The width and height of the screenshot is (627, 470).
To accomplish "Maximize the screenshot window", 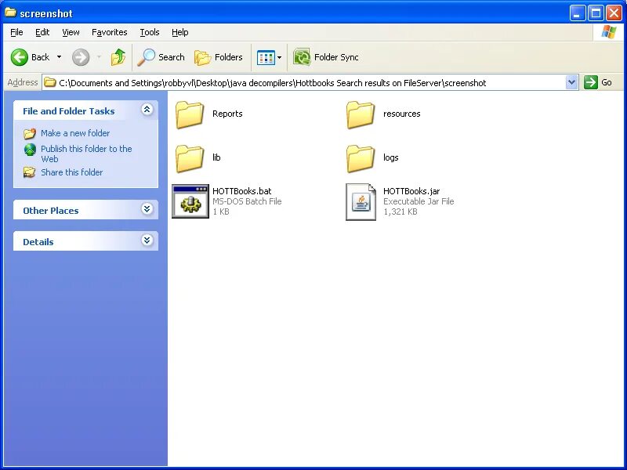I will tap(596, 13).
